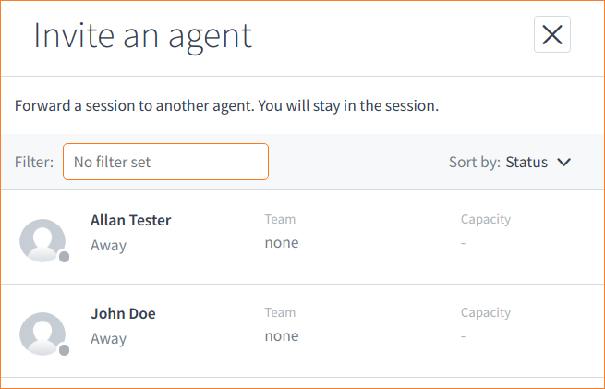Click Allan Tester's avatar icon

point(42,240)
